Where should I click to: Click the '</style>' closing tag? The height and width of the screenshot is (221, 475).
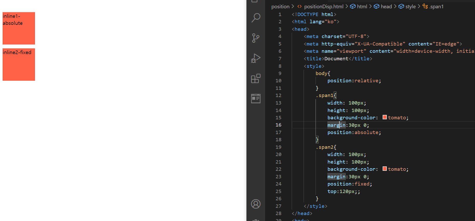click(x=315, y=206)
